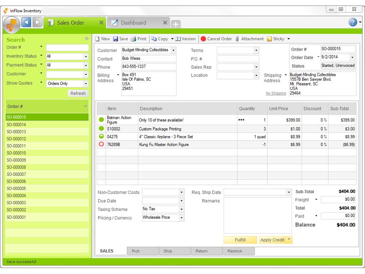This screenshot has width=365, height=274.
Task: Go back with the left arrow button
Action: (x=26, y=22)
